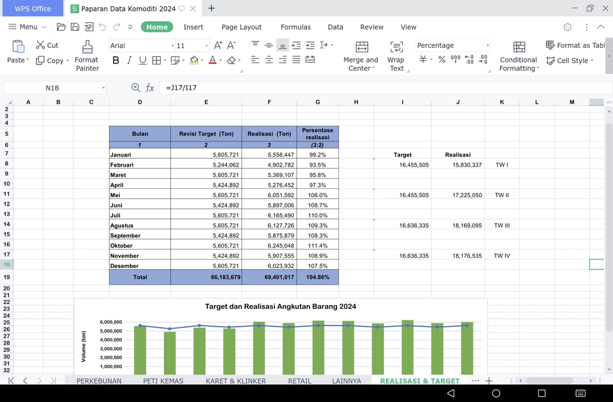This screenshot has height=402, width=613.
Task: Click the Undo button
Action: 102,27
